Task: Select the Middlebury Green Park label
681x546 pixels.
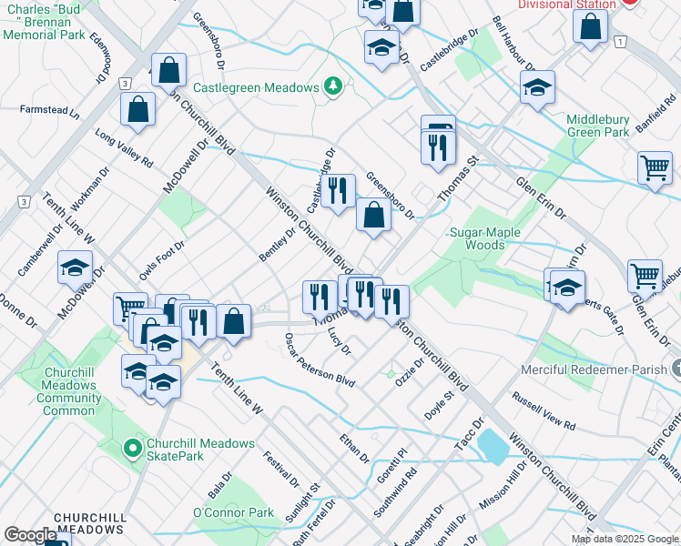Action: (597, 126)
